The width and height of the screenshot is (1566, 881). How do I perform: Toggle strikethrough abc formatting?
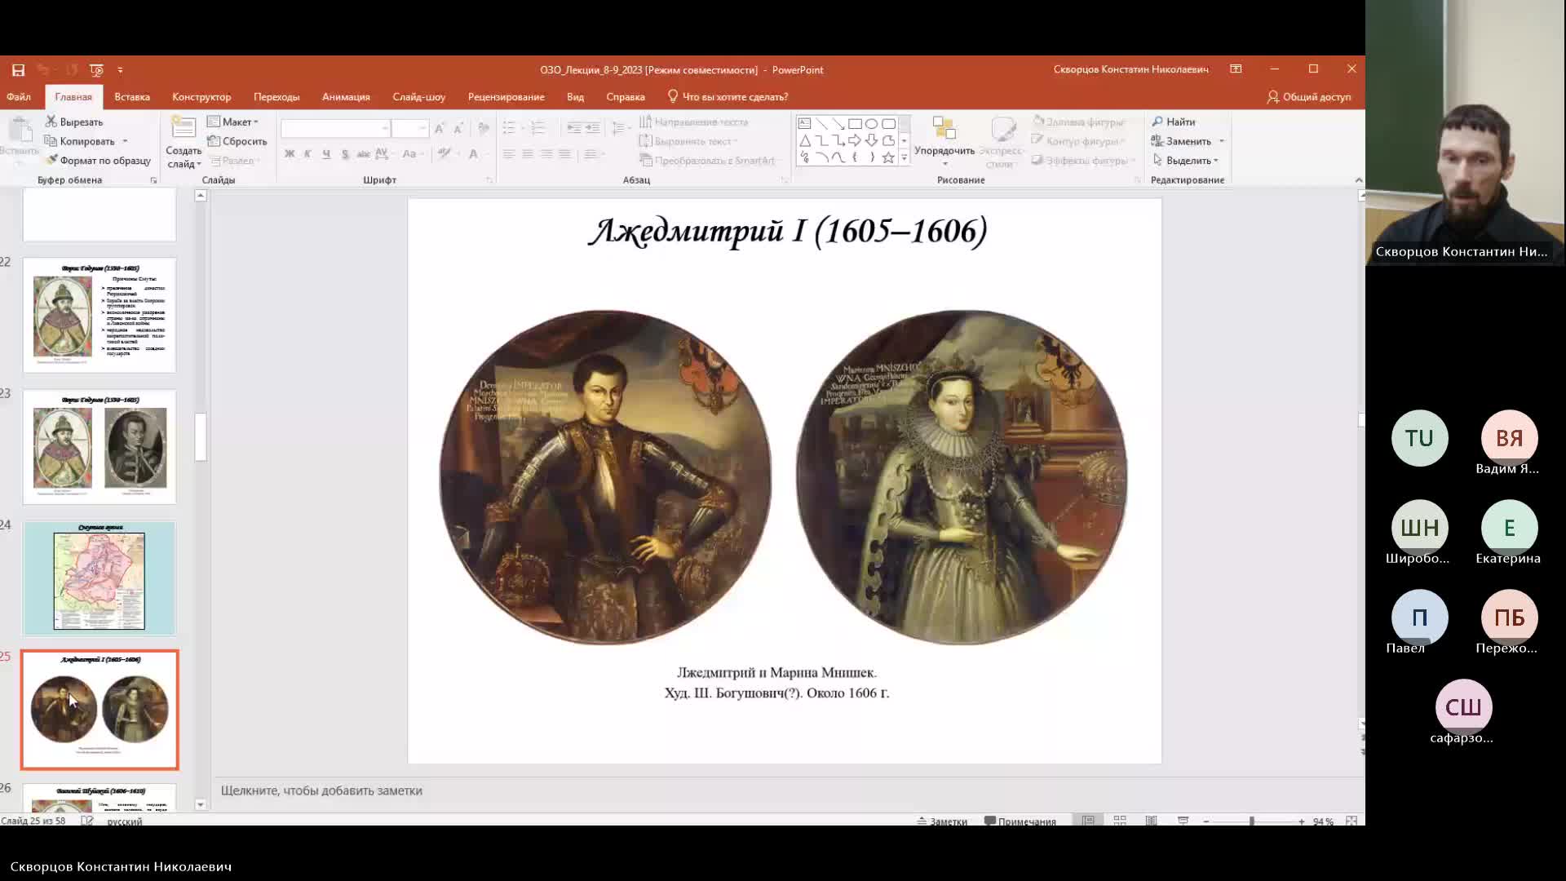(363, 154)
